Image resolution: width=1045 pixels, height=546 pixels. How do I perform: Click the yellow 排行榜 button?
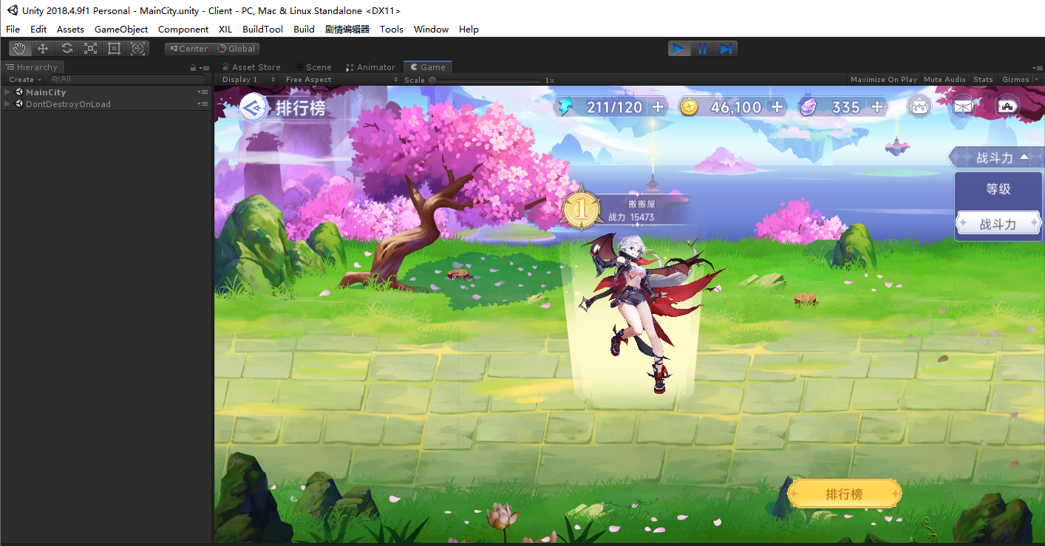844,494
